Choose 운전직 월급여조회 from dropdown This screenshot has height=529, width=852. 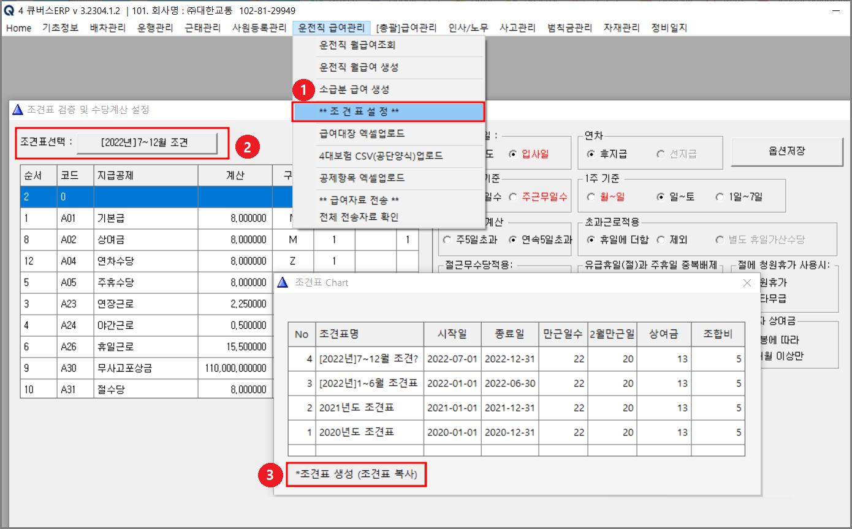pos(389,45)
